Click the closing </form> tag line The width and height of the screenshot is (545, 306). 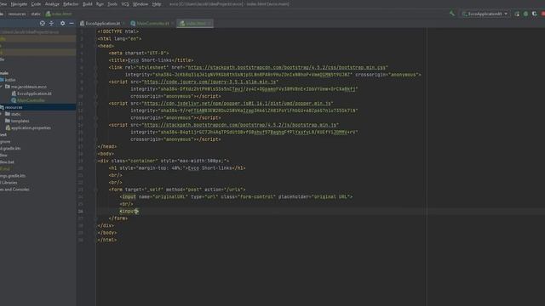pos(118,218)
